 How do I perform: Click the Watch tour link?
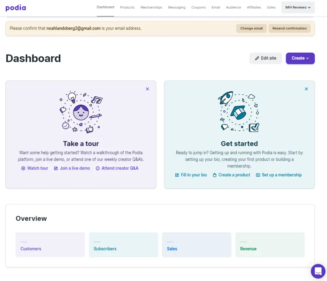[35, 168]
